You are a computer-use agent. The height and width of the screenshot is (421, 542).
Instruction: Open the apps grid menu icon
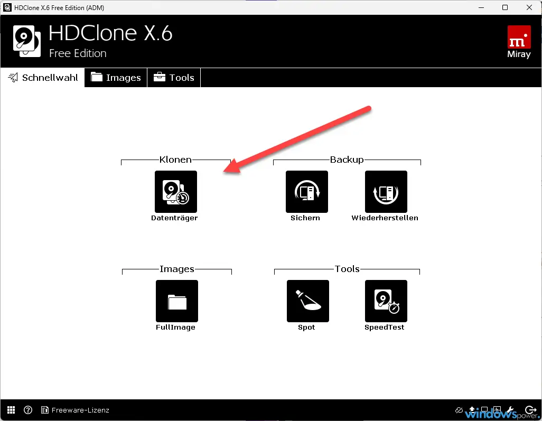(11, 410)
